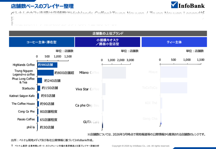
Task: Click the 3,000 axis tick in kiosk chart
Action: [130, 60]
